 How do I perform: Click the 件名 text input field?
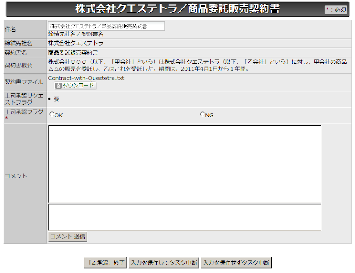(106, 26)
